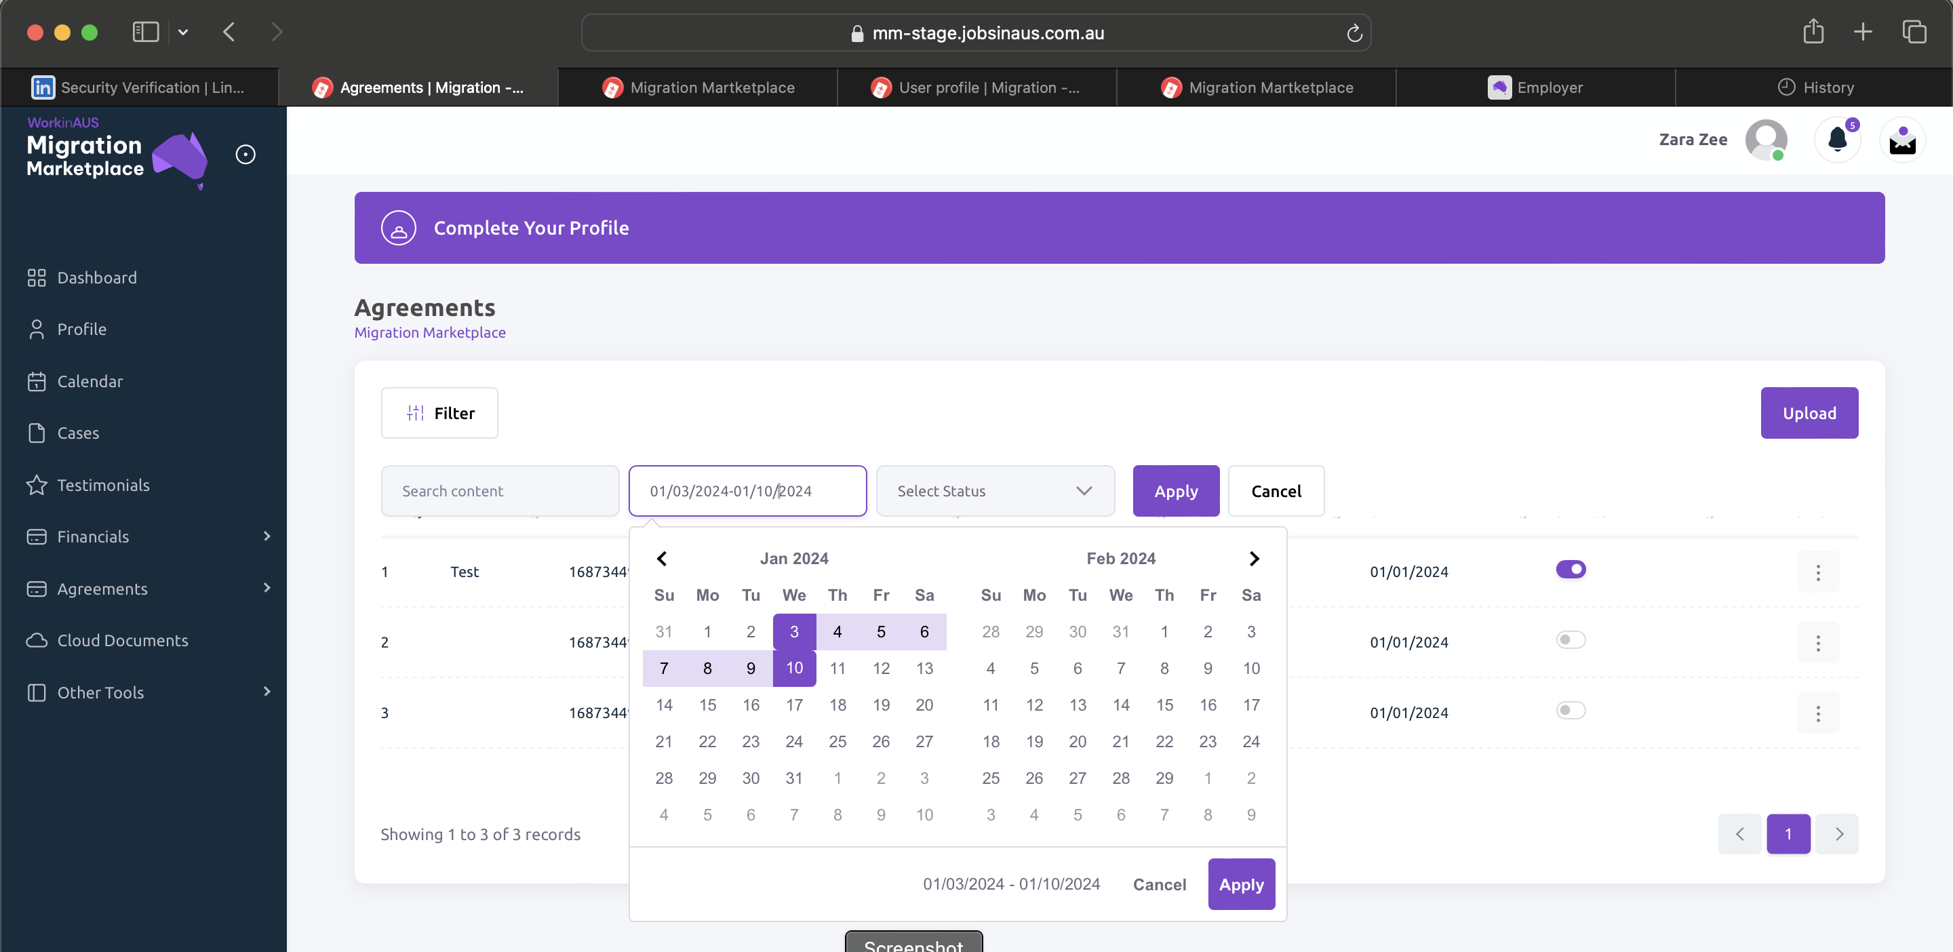
Task: Show the Safari tab overview
Action: [x=1914, y=32]
